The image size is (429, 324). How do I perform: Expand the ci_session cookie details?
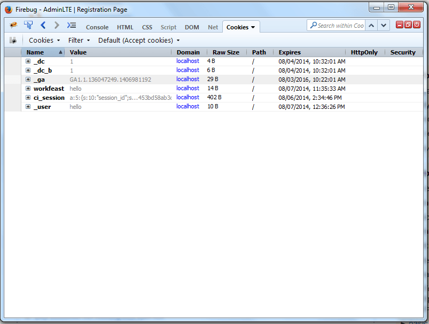point(28,98)
